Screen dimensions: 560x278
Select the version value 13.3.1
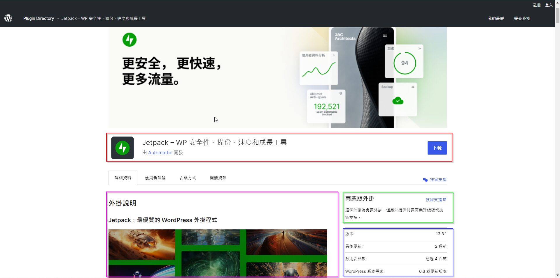tap(441, 234)
